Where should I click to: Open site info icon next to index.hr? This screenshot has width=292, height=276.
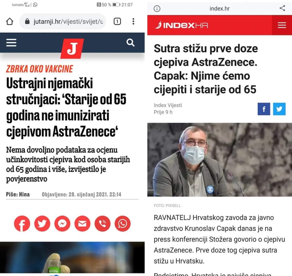click(157, 9)
